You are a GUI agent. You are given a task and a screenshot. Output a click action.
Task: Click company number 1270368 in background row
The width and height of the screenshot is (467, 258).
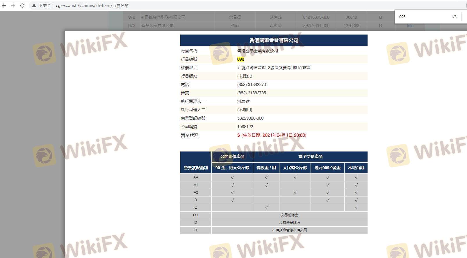[x=351, y=26]
